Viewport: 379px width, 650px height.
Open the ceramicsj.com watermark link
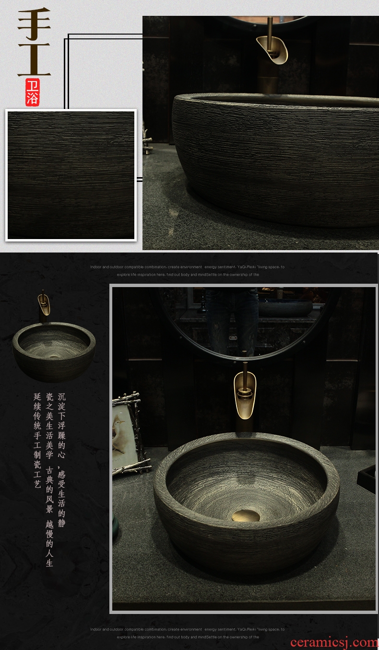coord(334,642)
